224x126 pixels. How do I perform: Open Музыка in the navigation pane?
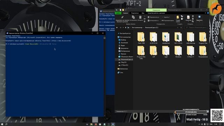click(x=122, y=54)
